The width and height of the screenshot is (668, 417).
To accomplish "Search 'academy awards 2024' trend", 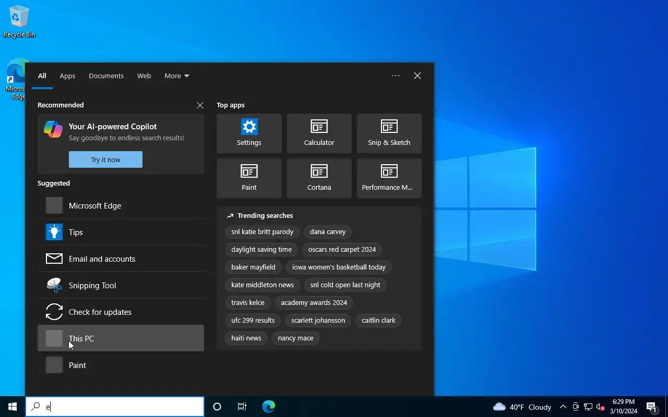I will point(314,302).
